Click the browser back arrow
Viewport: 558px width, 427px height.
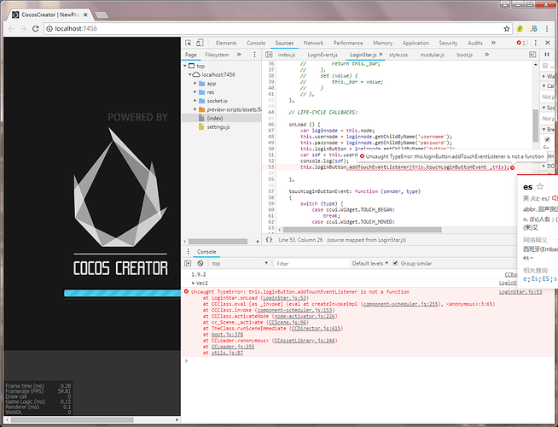(11, 28)
